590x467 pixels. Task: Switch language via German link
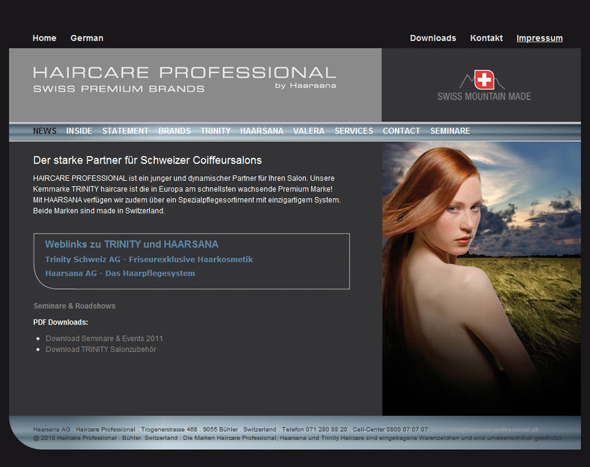87,38
